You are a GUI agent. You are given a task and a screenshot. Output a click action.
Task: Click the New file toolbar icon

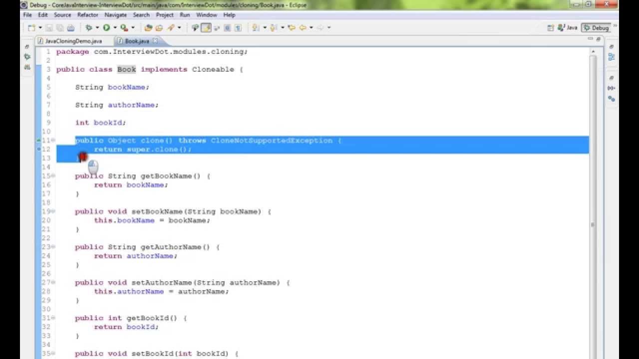[x=32, y=28]
